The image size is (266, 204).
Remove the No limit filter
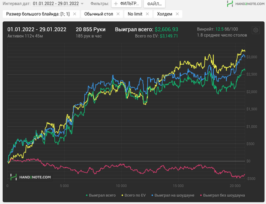(x=147, y=14)
